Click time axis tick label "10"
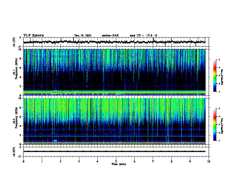Viewport: 235px width, 181px height. (209, 161)
